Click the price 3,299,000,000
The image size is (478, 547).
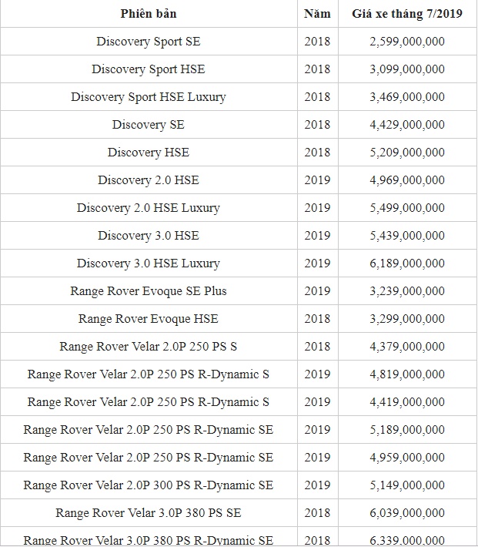click(407, 319)
